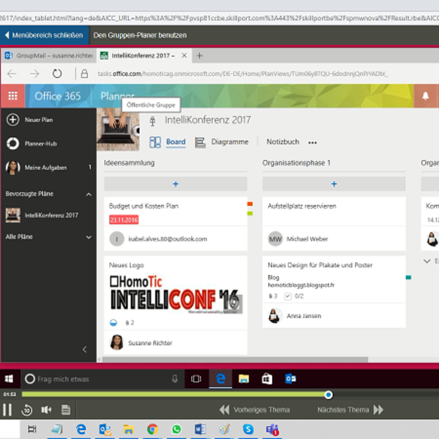Open the transcript notes icon

(x=66, y=410)
